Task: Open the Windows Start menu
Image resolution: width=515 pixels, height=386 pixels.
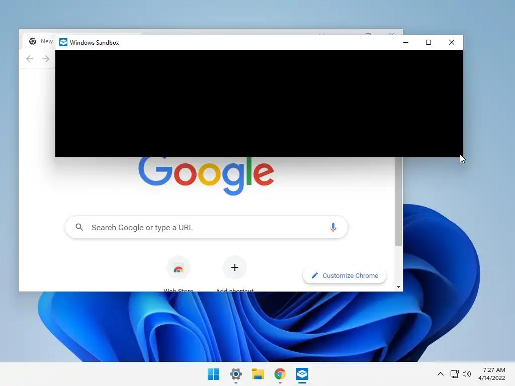Action: [x=213, y=374]
